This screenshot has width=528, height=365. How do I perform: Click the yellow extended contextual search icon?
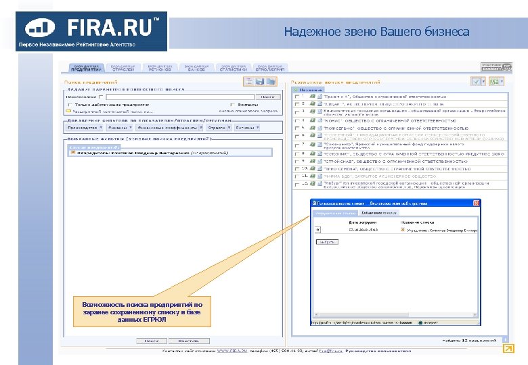(x=68, y=111)
